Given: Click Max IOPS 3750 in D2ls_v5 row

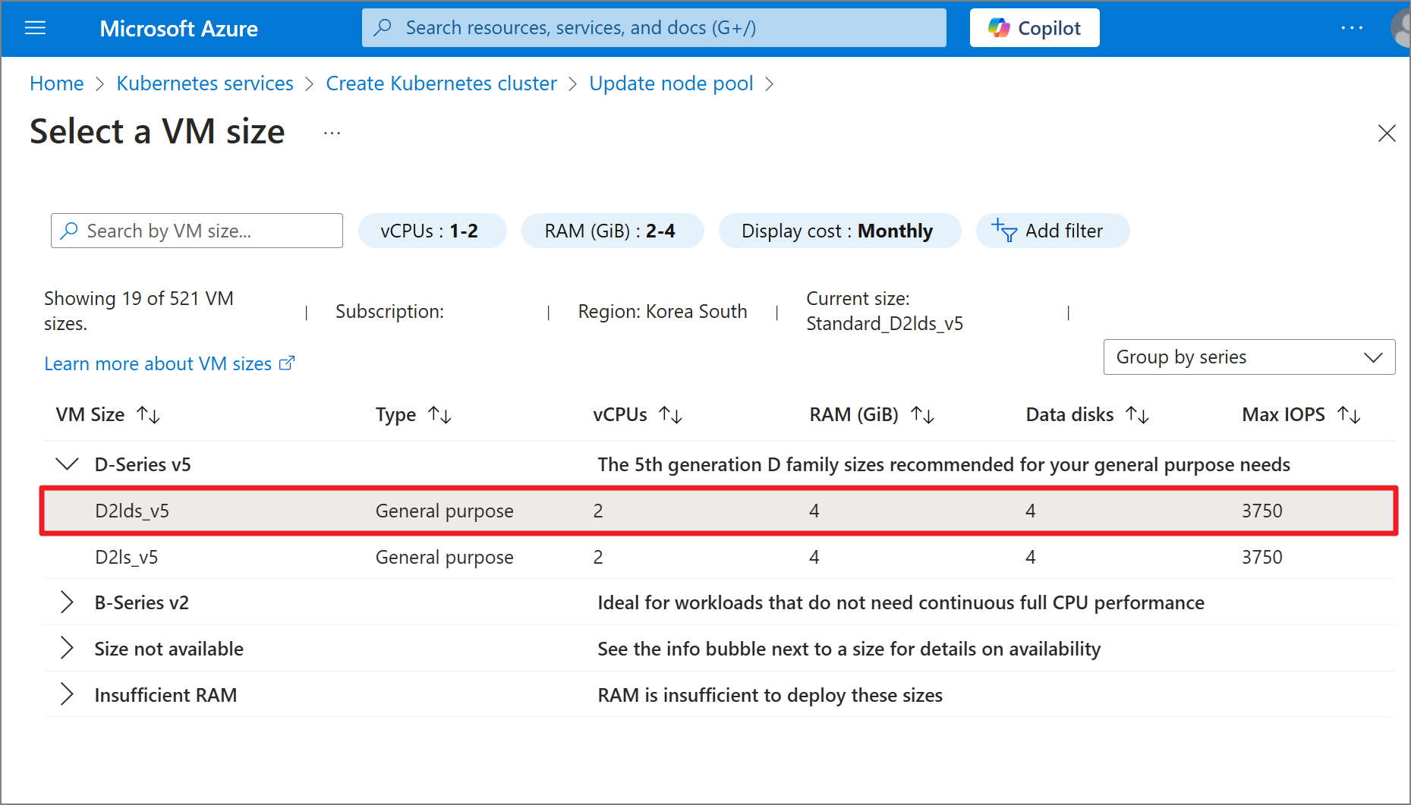Looking at the screenshot, I should tap(1261, 557).
